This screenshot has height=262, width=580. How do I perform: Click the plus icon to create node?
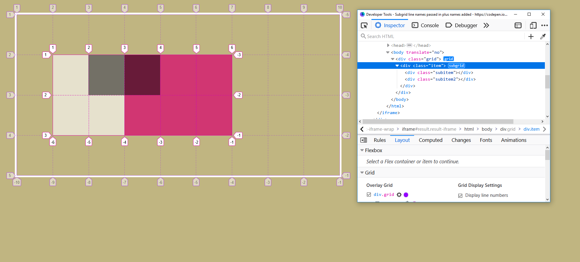(x=531, y=37)
